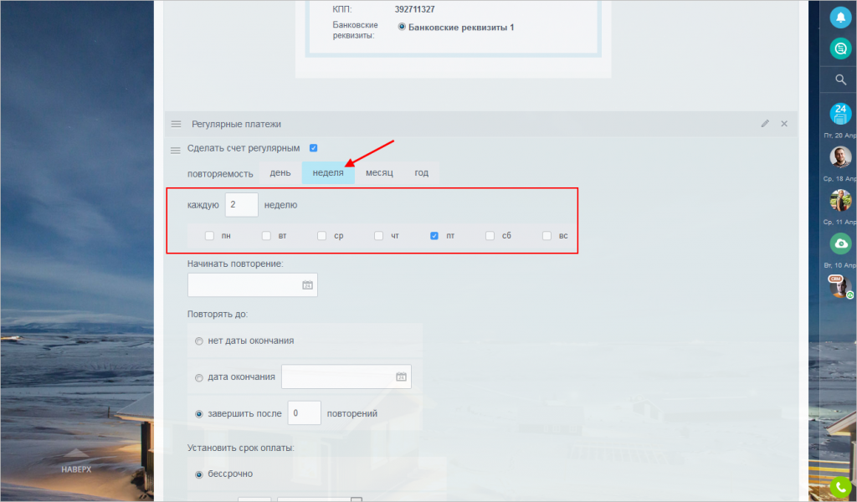The height and width of the screenshot is (502, 857).
Task: Open the notifications bell in the sidebar
Action: click(x=840, y=18)
